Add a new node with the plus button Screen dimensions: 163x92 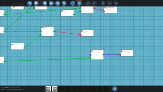[45, 3]
